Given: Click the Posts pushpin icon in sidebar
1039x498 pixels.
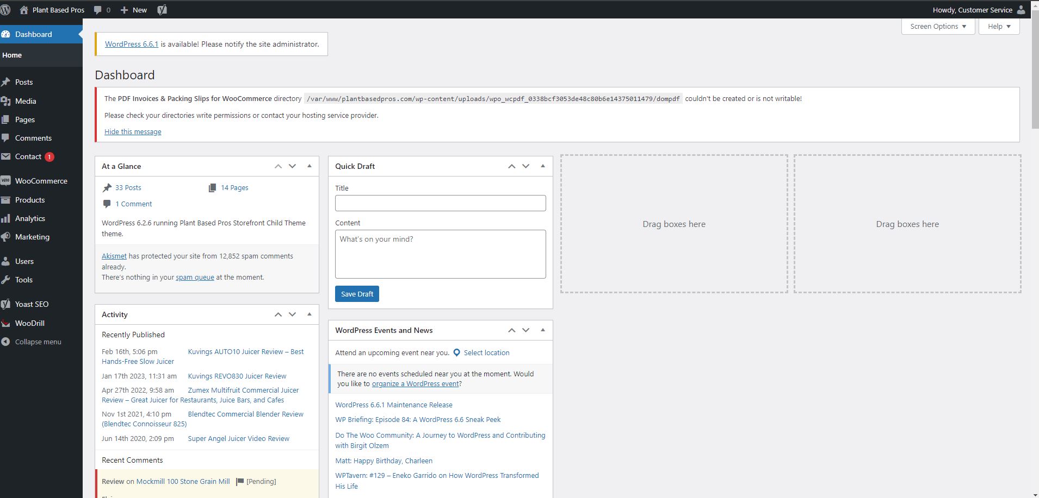Looking at the screenshot, I should (6, 82).
